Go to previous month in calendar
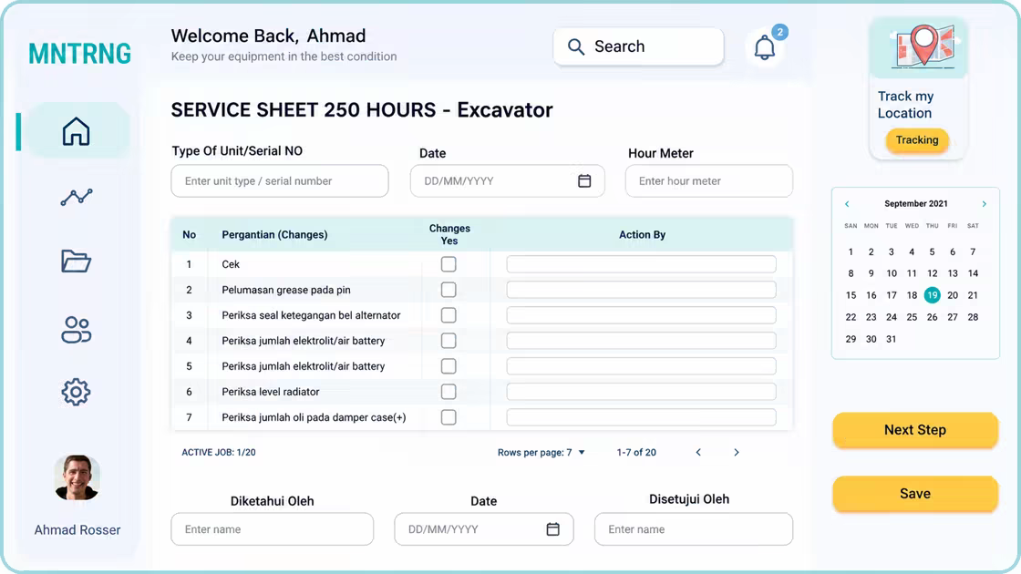1021x574 pixels. click(847, 204)
